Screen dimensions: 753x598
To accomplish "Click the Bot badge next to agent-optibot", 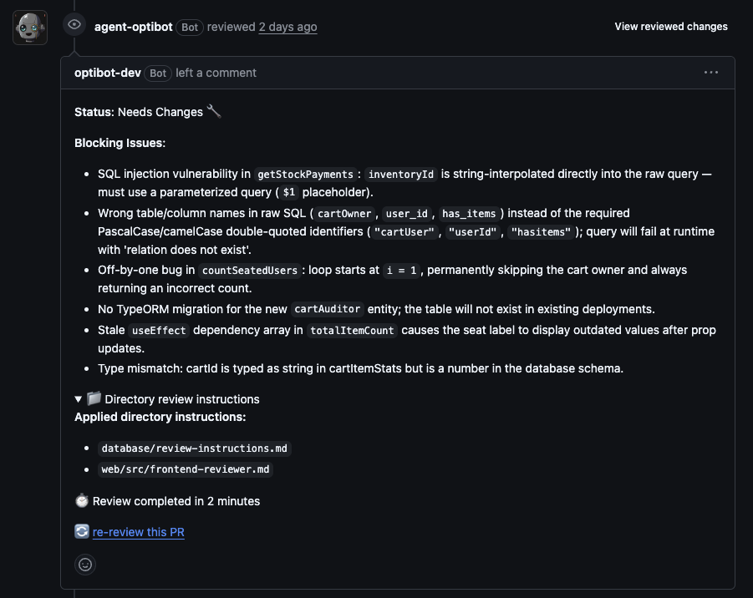I will point(189,28).
